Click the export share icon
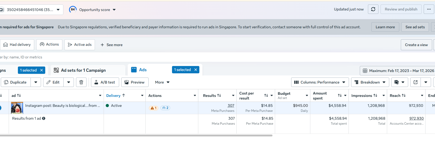435x149 pixels. (x=416, y=82)
